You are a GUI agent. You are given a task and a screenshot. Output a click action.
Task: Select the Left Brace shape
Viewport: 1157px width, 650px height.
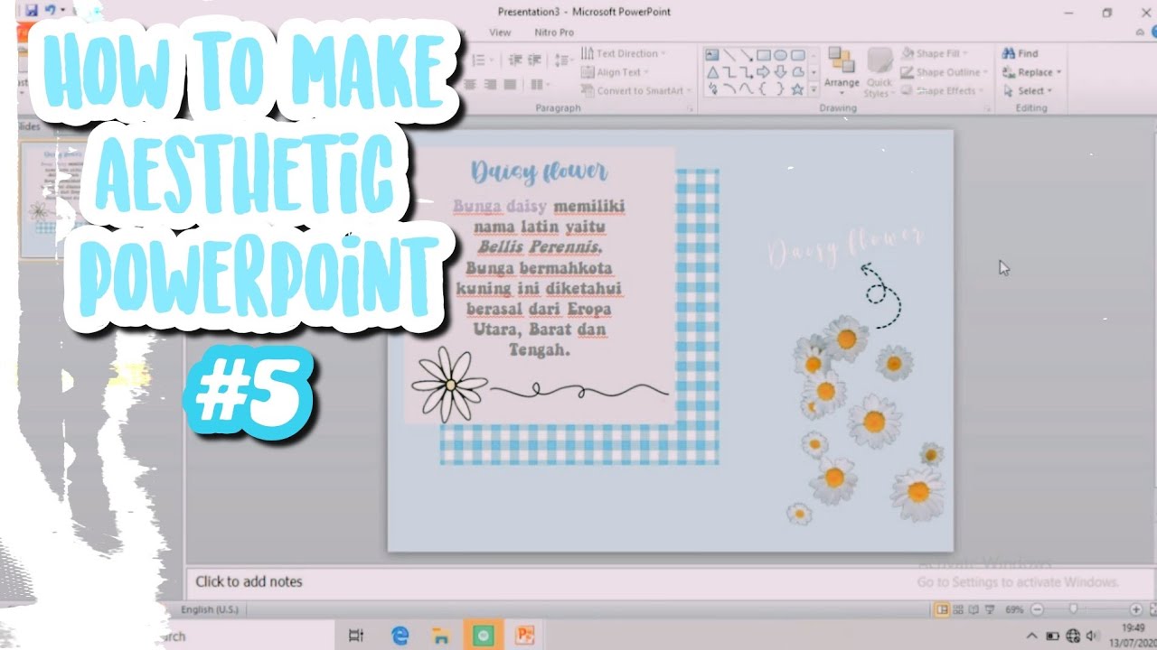(x=764, y=88)
